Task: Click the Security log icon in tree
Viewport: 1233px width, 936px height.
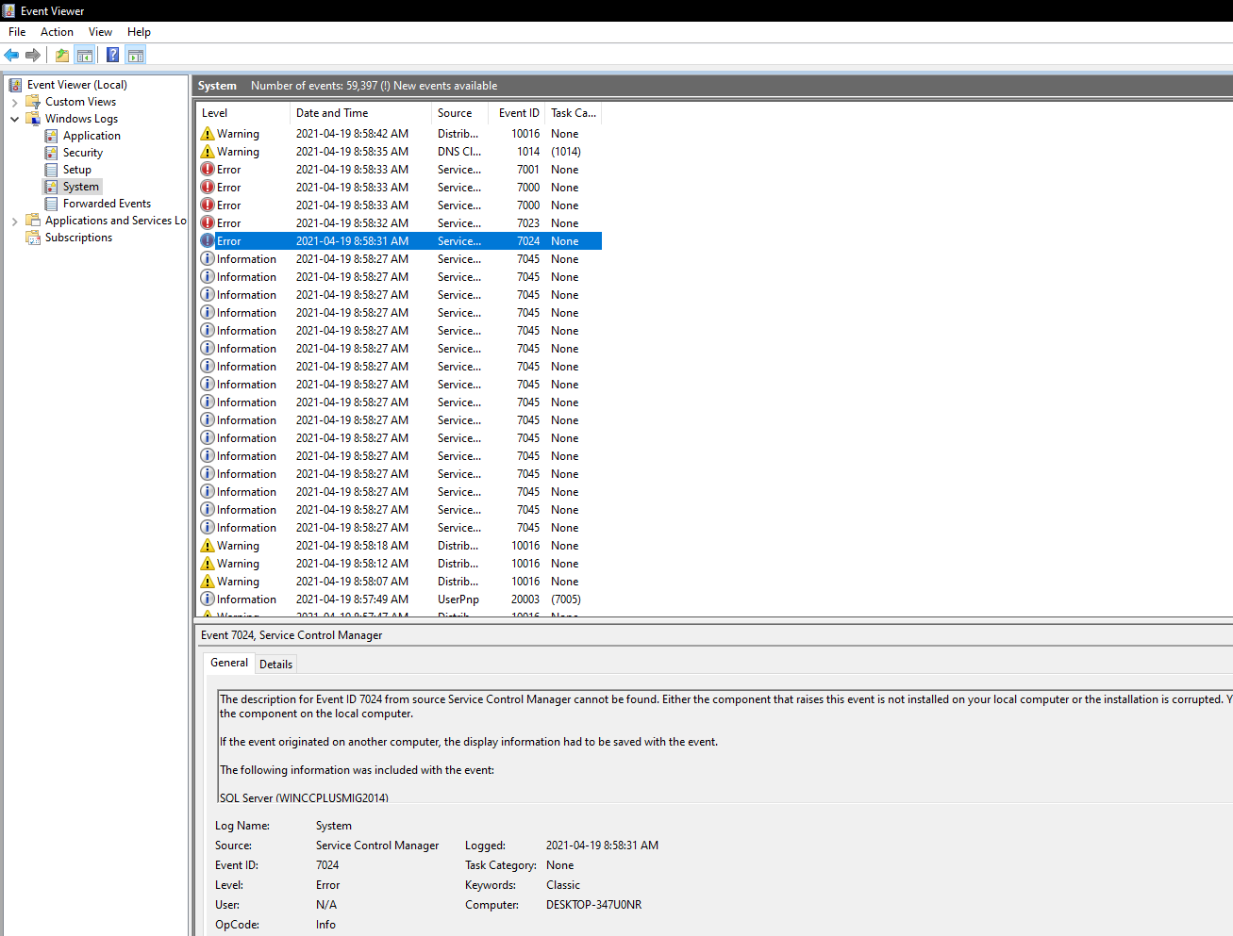Action: tap(51, 153)
